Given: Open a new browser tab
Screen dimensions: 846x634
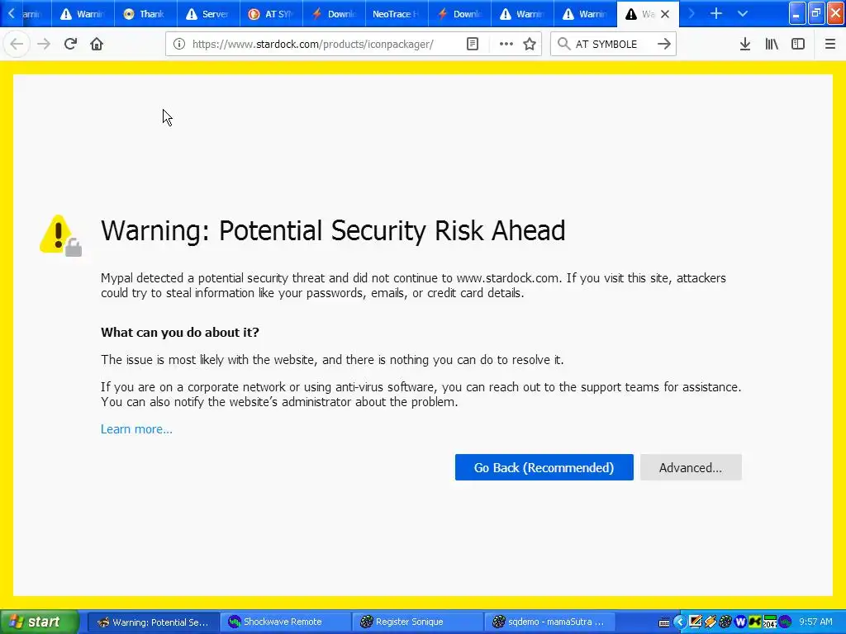Looking at the screenshot, I should (716, 14).
